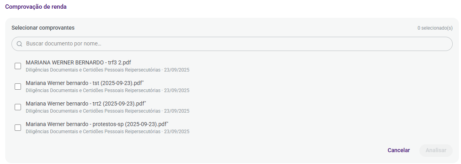Image resolution: width=461 pixels, height=164 pixels.
Task: Click the '0 selecionado(s)' counter
Action: [x=435, y=28]
